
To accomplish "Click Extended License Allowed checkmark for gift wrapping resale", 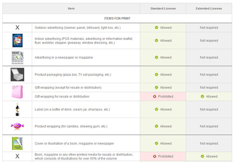I will coord(202,96).
